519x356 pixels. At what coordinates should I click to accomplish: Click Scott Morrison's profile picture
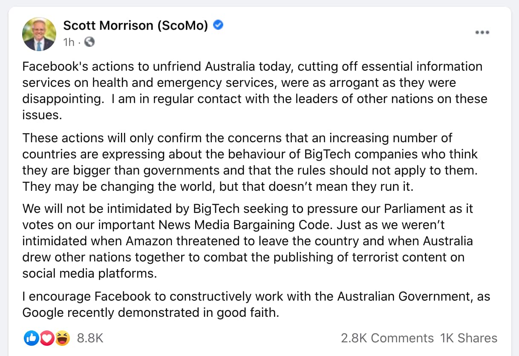pyautogui.click(x=39, y=33)
